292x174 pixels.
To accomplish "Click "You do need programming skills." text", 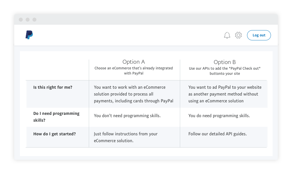I will (219, 116).
